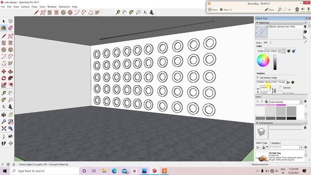
Task: Select the Circle tool in left toolbar
Action: click(x=3, y=50)
